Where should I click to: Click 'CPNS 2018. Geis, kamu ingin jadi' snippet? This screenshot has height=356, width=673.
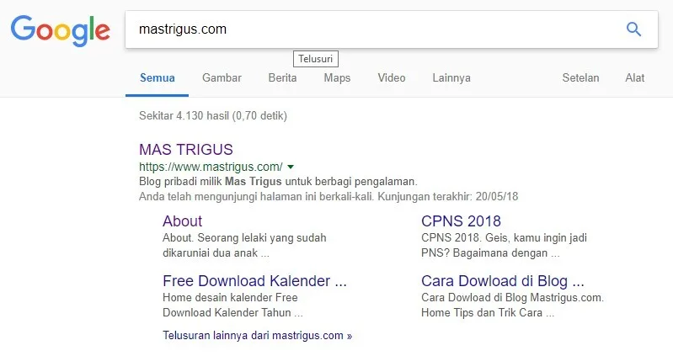[x=504, y=237]
